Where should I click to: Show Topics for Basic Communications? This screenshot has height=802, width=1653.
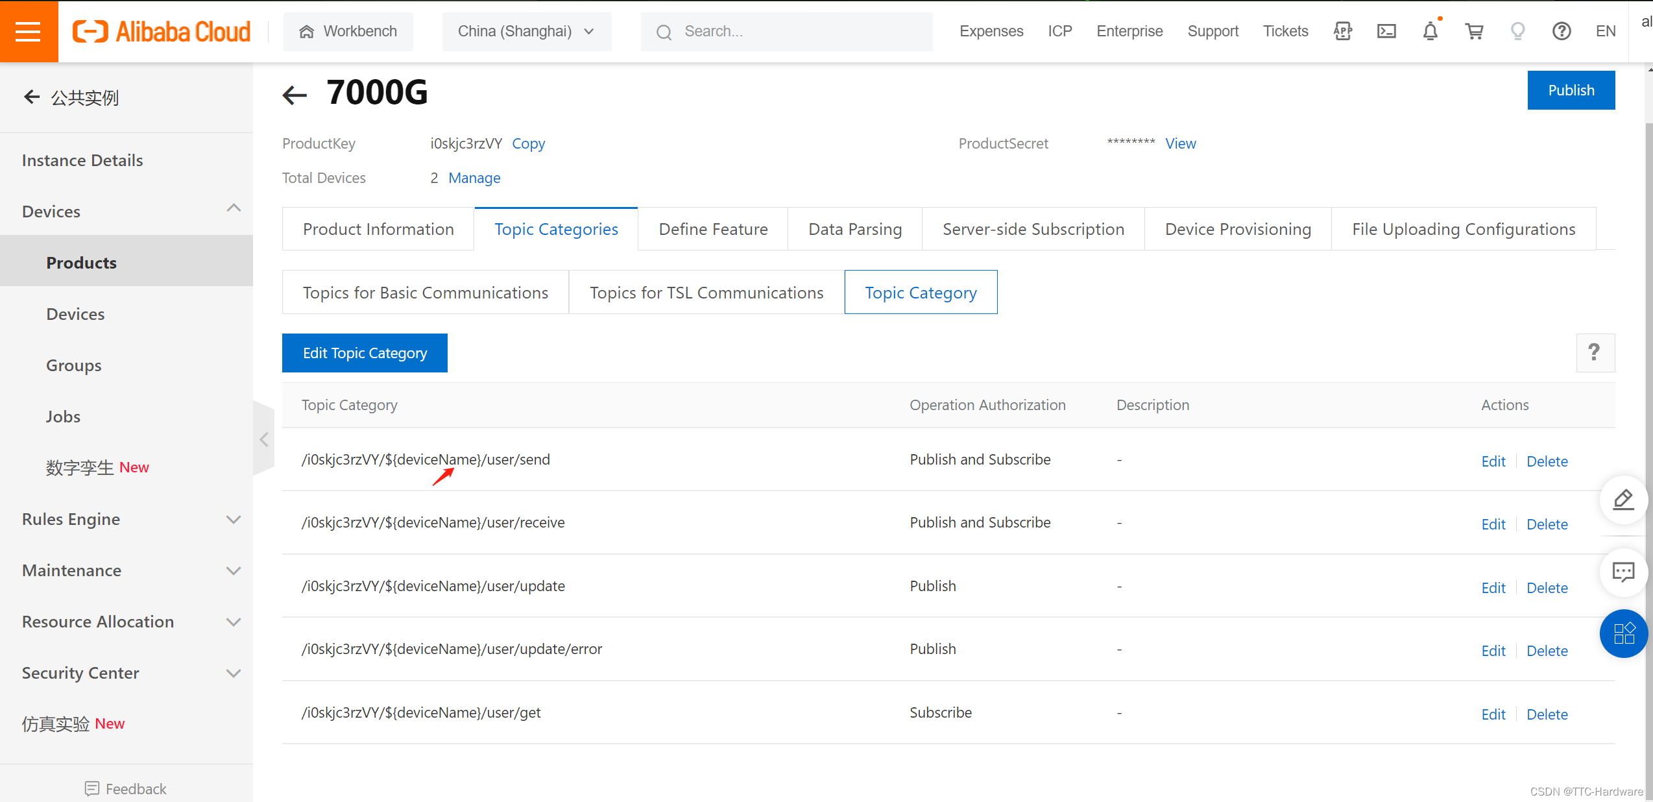(x=426, y=293)
